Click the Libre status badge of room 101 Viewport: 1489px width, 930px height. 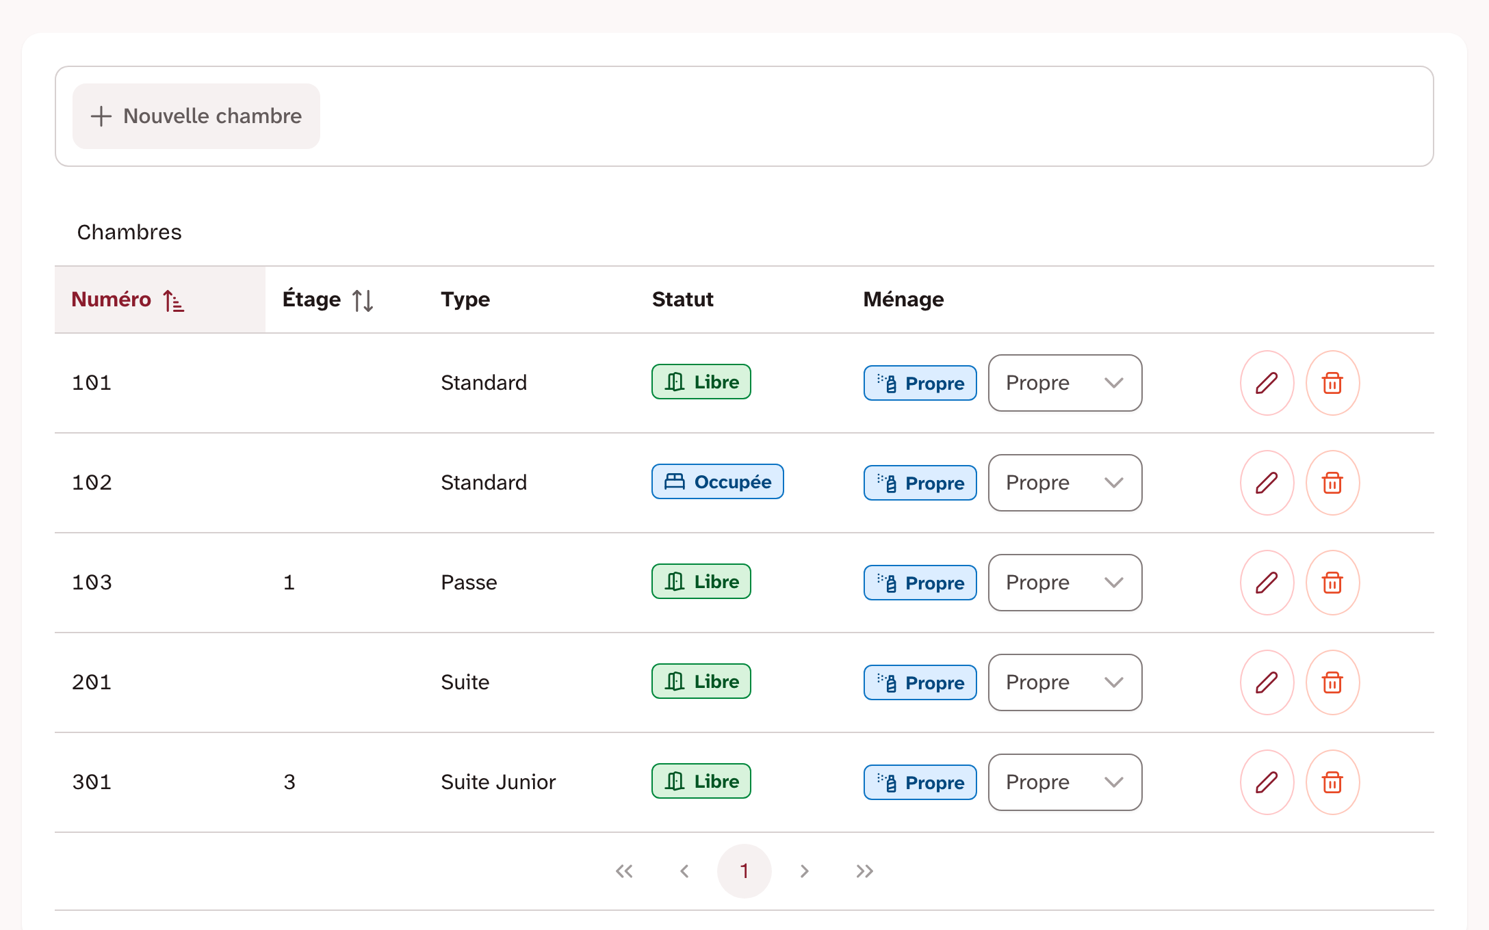701,382
